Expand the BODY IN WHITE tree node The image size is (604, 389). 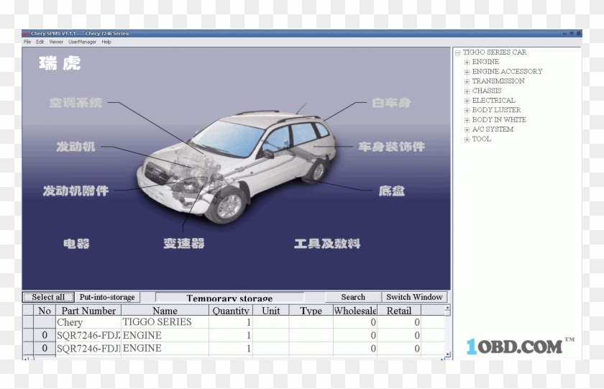click(x=467, y=120)
